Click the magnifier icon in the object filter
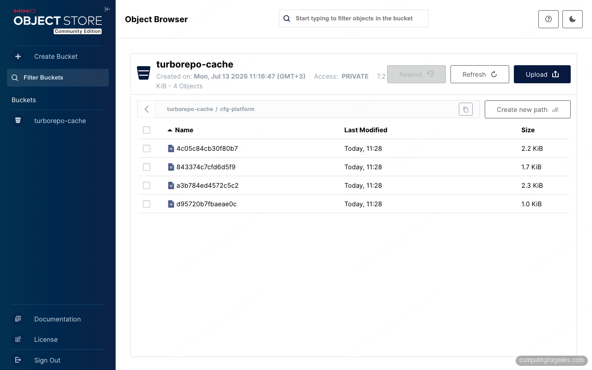This screenshot has height=370, width=592. point(287,18)
